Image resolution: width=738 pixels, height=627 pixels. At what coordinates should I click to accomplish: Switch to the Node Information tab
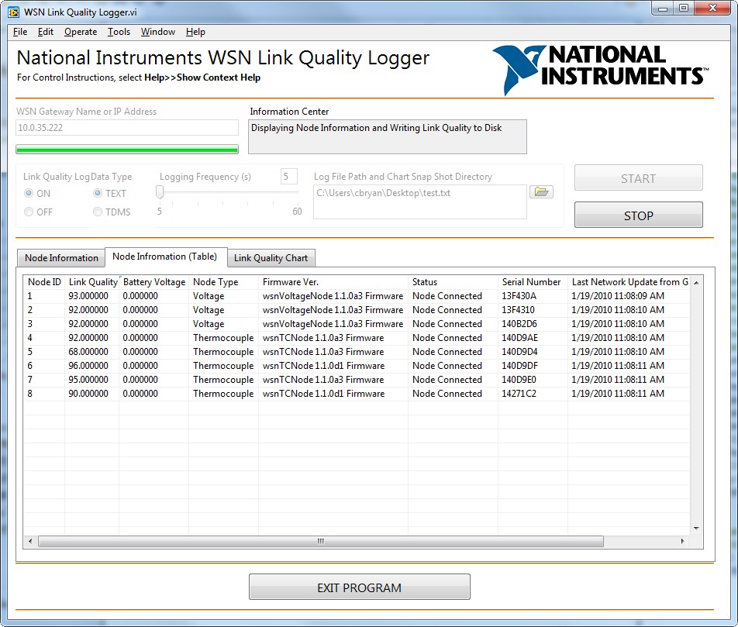pyautogui.click(x=61, y=258)
